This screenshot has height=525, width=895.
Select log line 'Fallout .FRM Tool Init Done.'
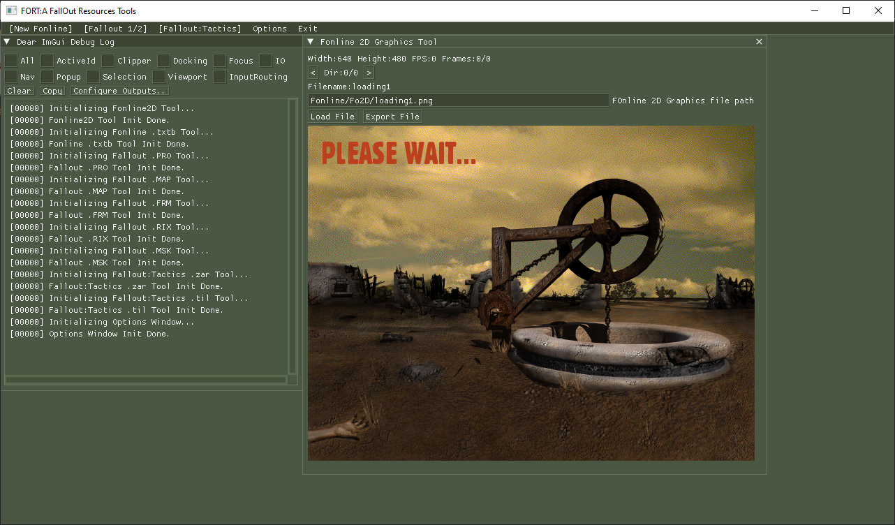[97, 215]
